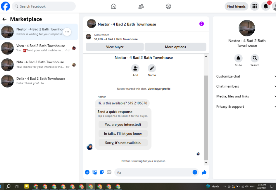Choose a sticker using the sticker icon
Screen dimensions: 276x190
102,172
